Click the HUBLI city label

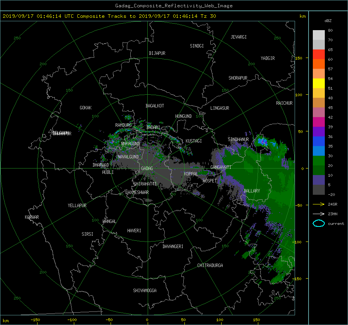tap(107, 172)
